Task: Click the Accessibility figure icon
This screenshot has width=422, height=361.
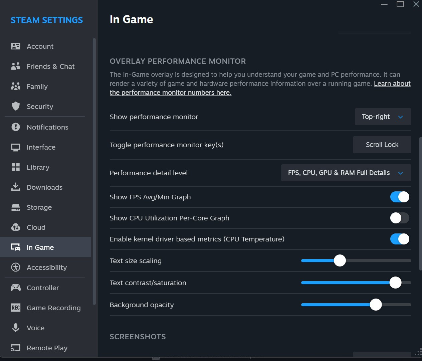Action: (x=16, y=267)
